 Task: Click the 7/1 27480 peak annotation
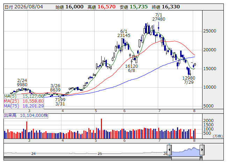(x=159, y=17)
